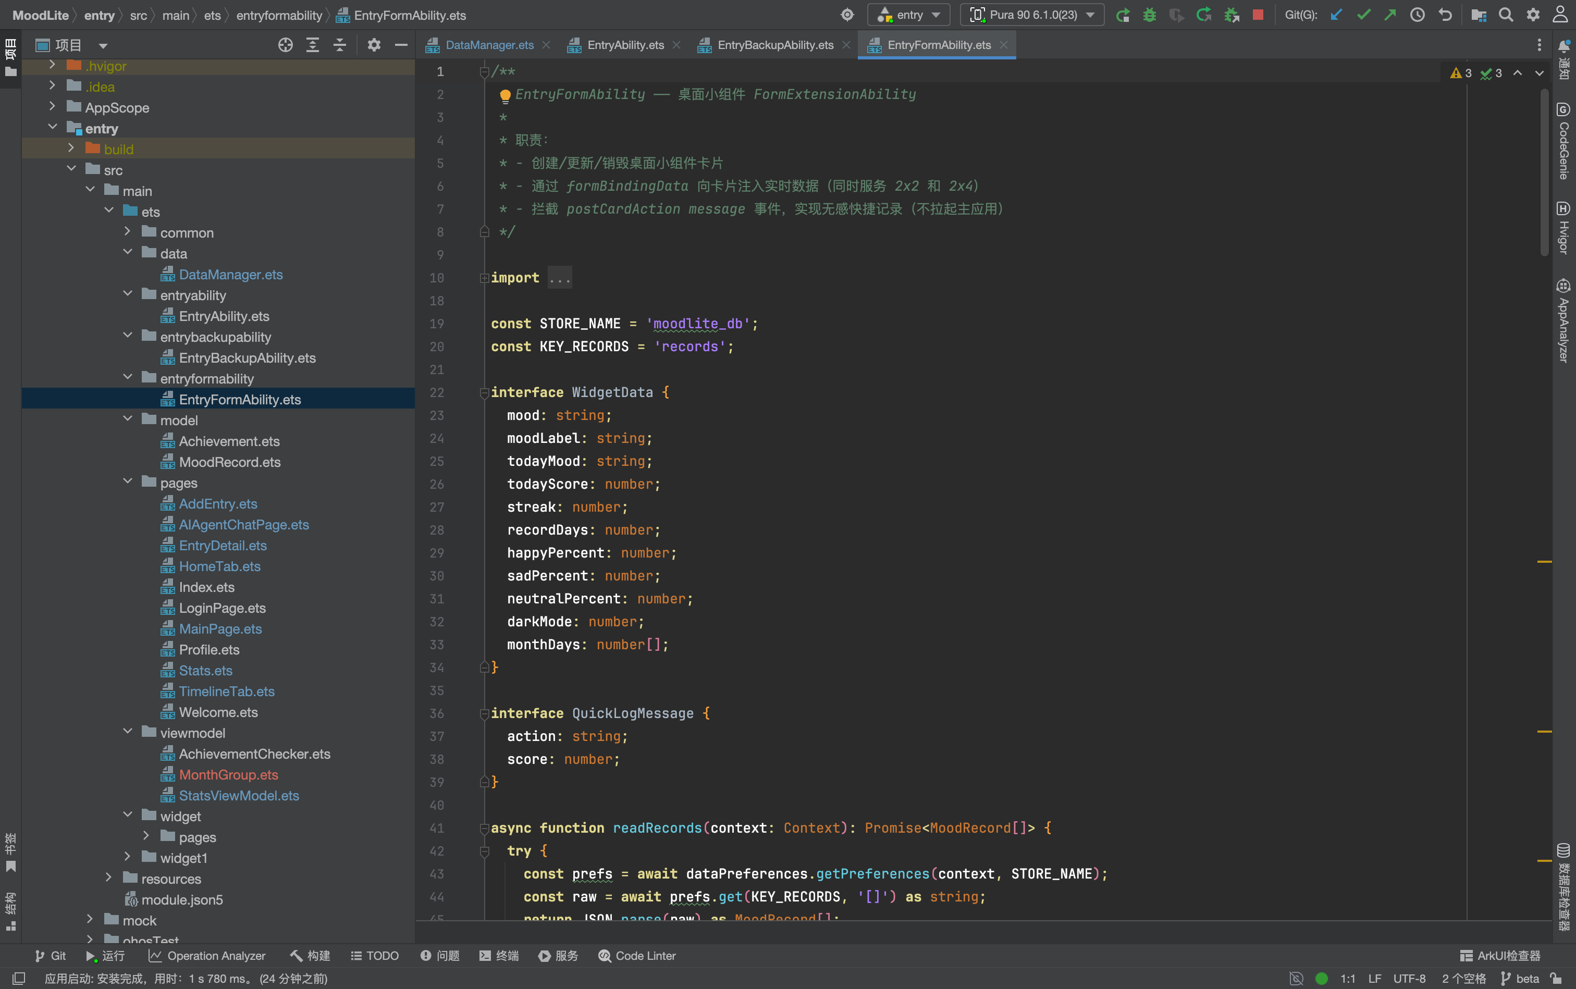Open the TODO tool window tab
This screenshot has width=1576, height=989.
(x=375, y=956)
